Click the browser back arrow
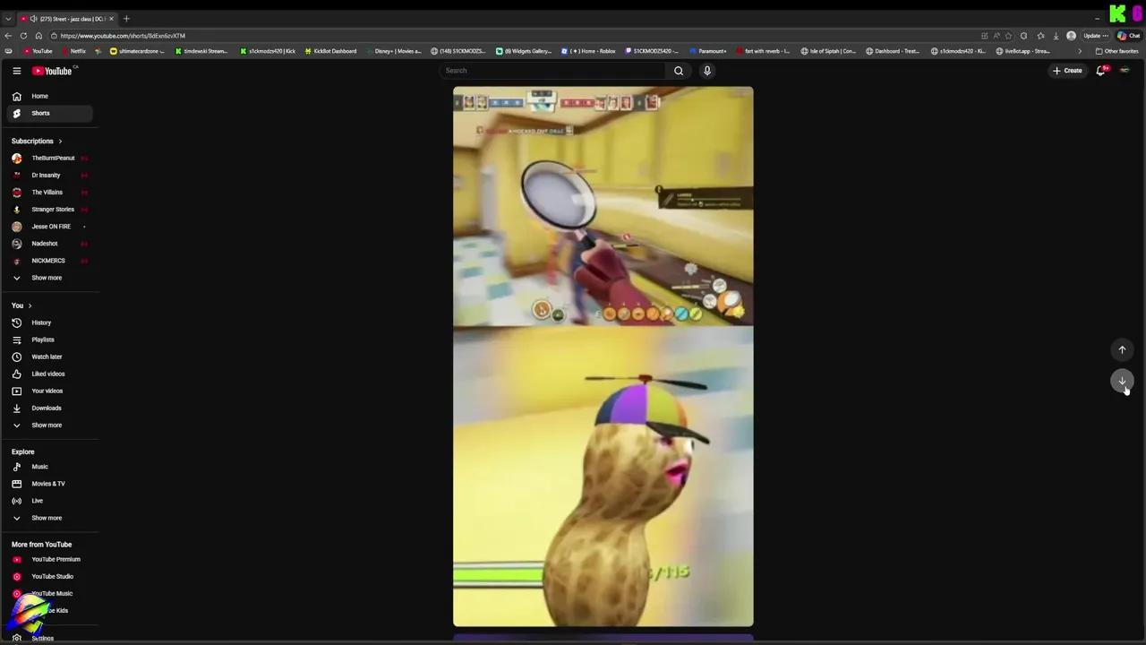Viewport: 1146px width, 645px height. pyautogui.click(x=8, y=36)
